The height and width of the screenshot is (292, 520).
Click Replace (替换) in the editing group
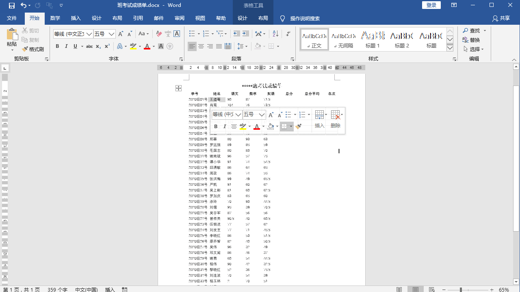(471, 40)
